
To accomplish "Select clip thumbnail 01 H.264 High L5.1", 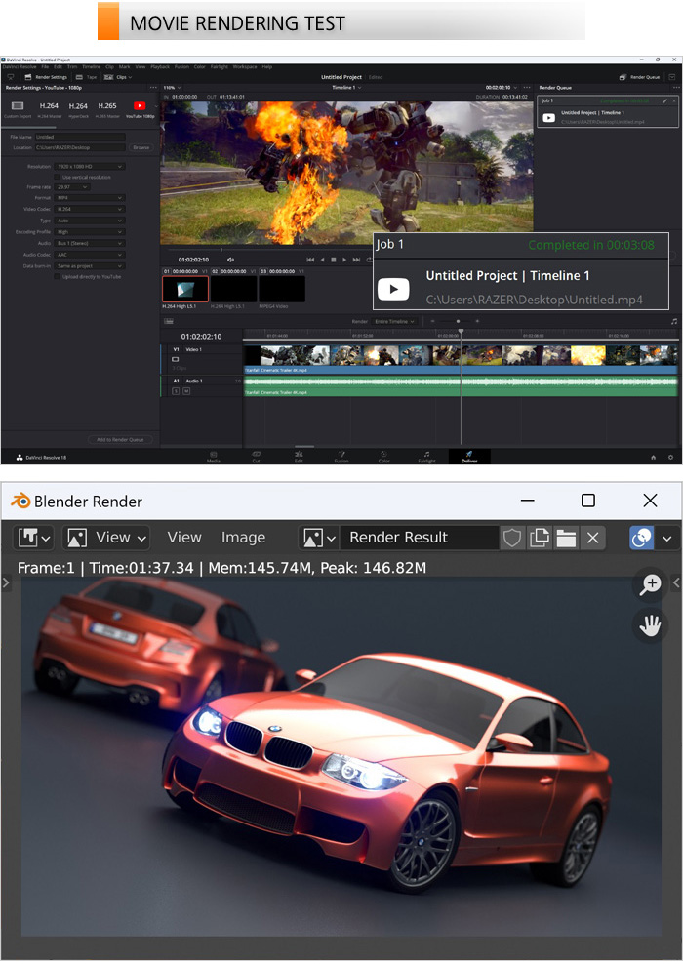I will point(185,289).
